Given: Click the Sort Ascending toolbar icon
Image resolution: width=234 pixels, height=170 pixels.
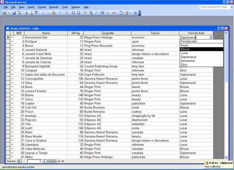Looking at the screenshot, I should [x=72, y=13].
